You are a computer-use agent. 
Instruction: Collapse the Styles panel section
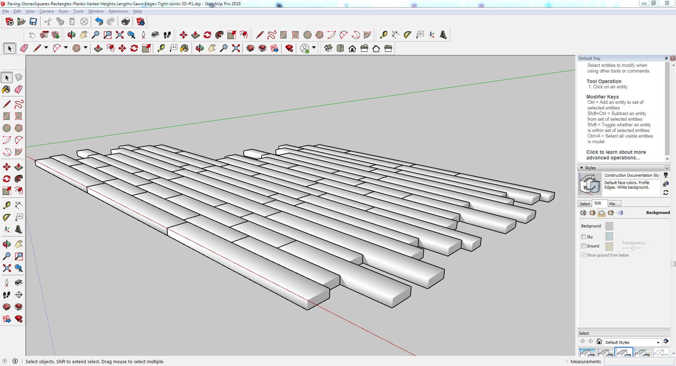(x=582, y=168)
